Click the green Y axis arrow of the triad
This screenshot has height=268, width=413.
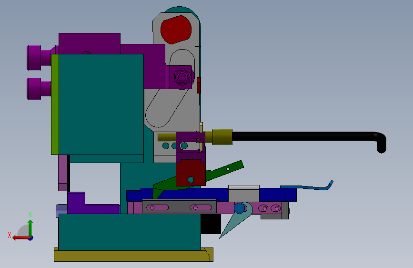(x=30, y=227)
